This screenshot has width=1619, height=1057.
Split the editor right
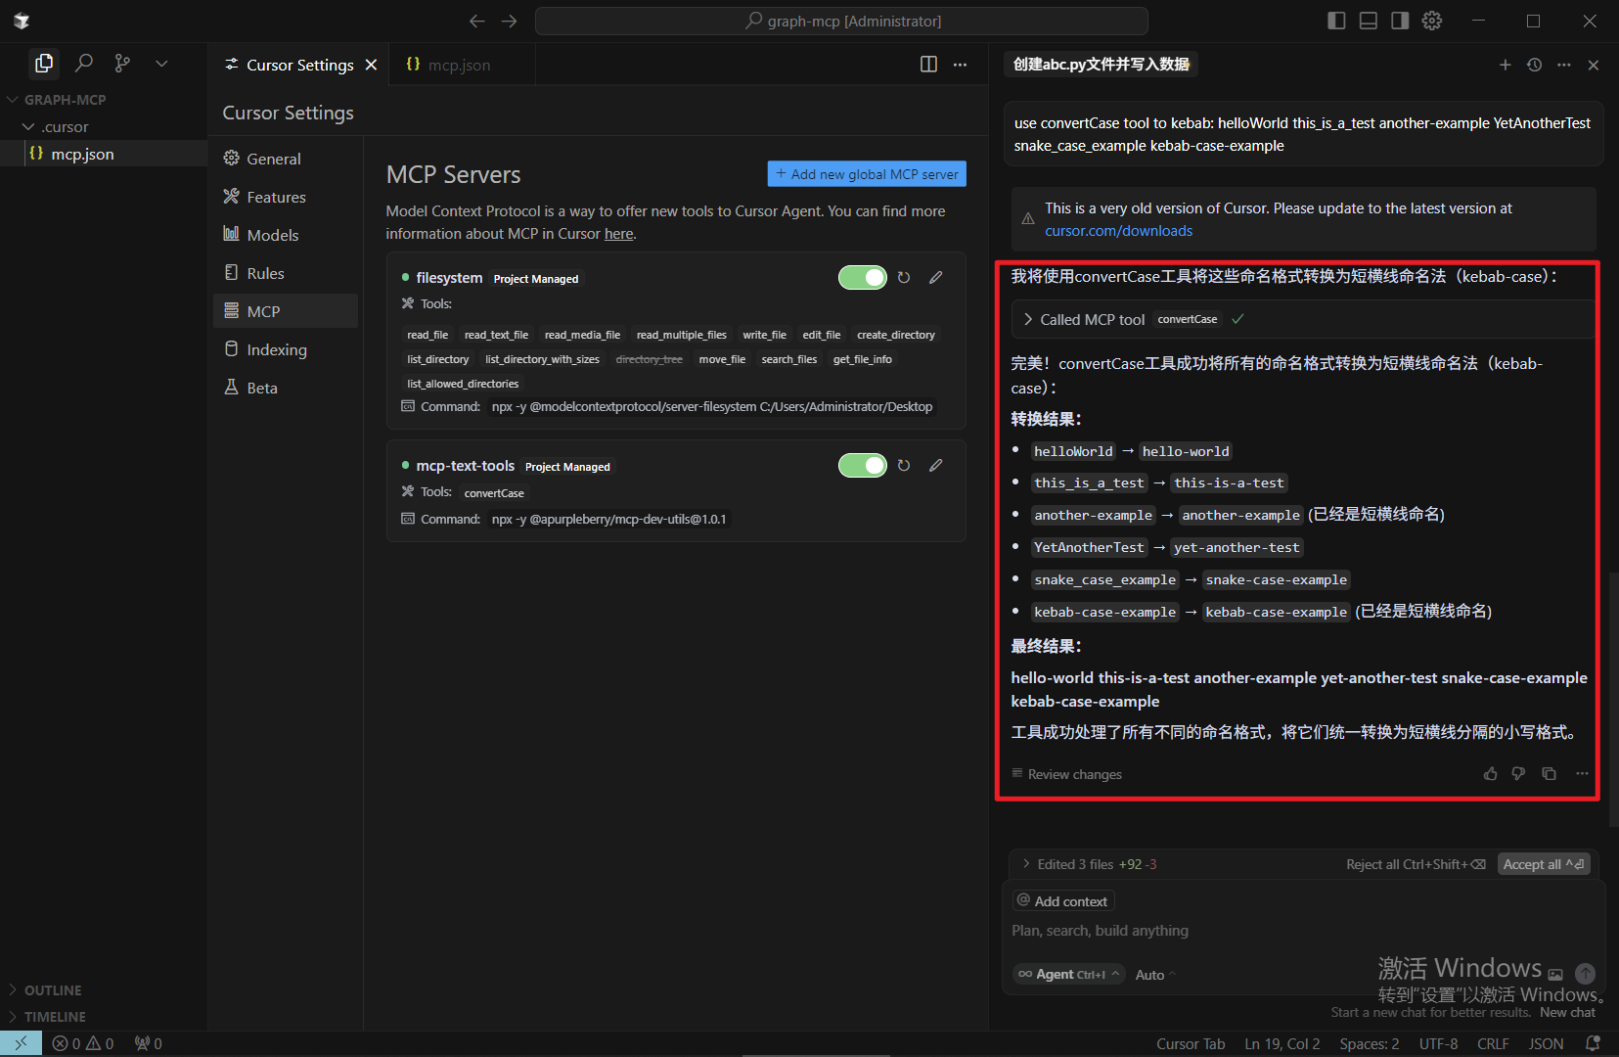pos(928,65)
